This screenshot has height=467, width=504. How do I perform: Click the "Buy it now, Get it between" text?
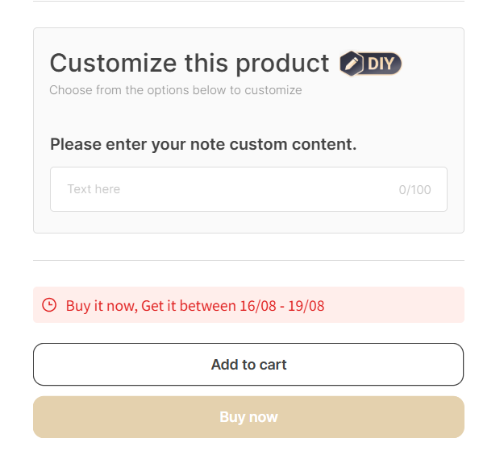152,306
